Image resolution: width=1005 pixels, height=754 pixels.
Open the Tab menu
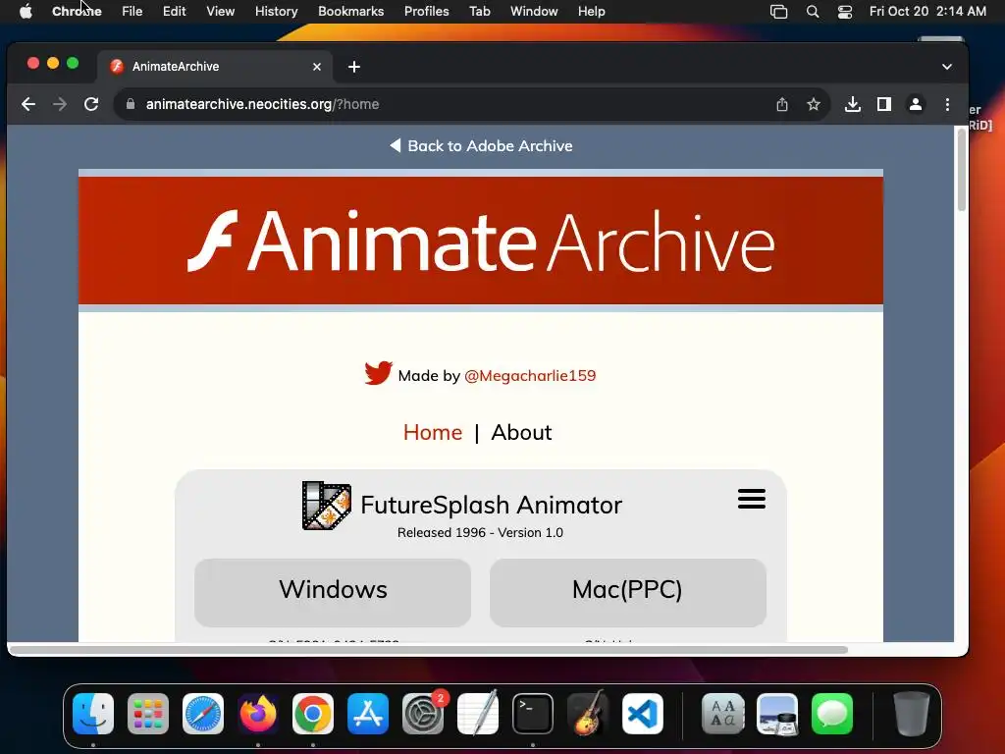tap(479, 12)
